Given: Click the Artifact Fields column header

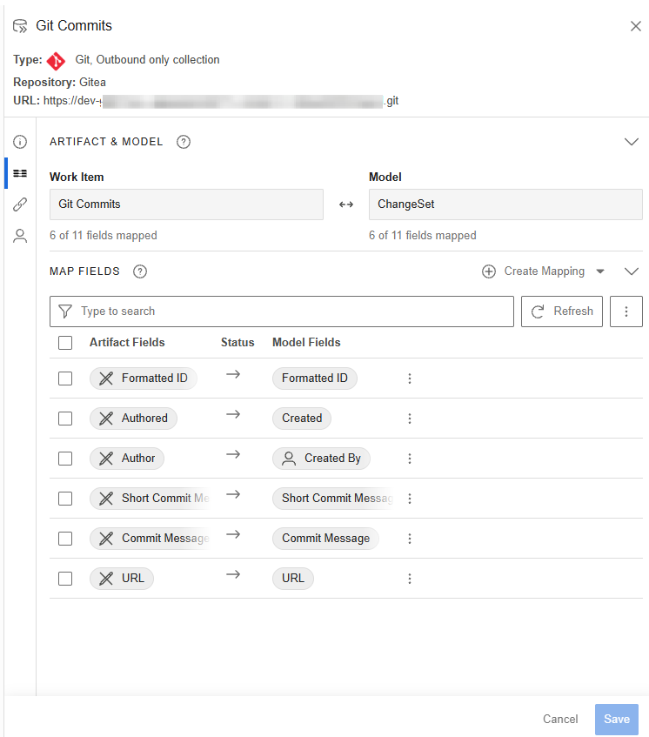Looking at the screenshot, I should [x=127, y=343].
